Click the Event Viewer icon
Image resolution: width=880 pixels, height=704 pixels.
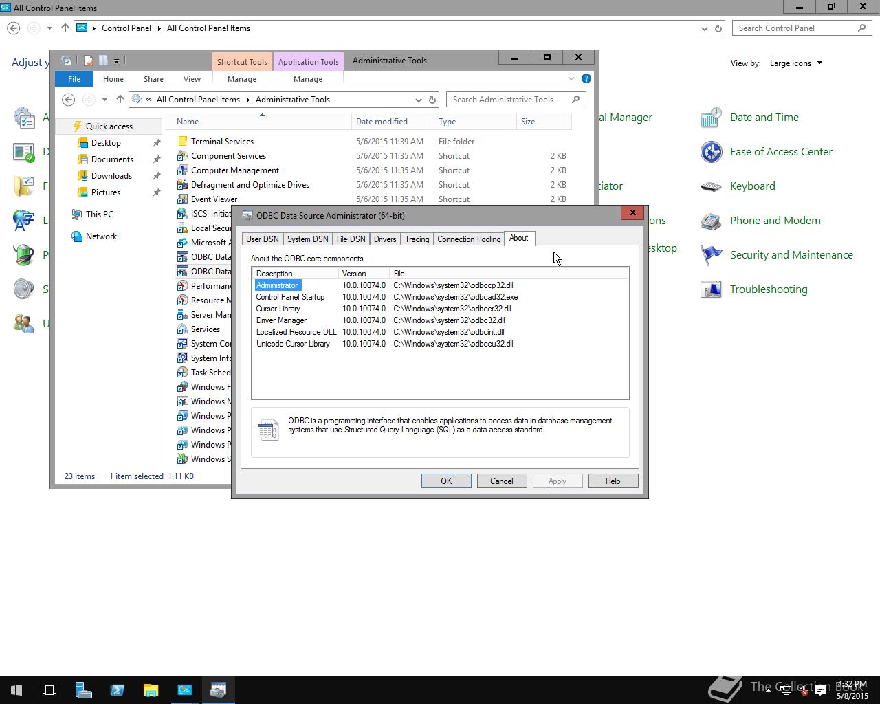(x=182, y=199)
